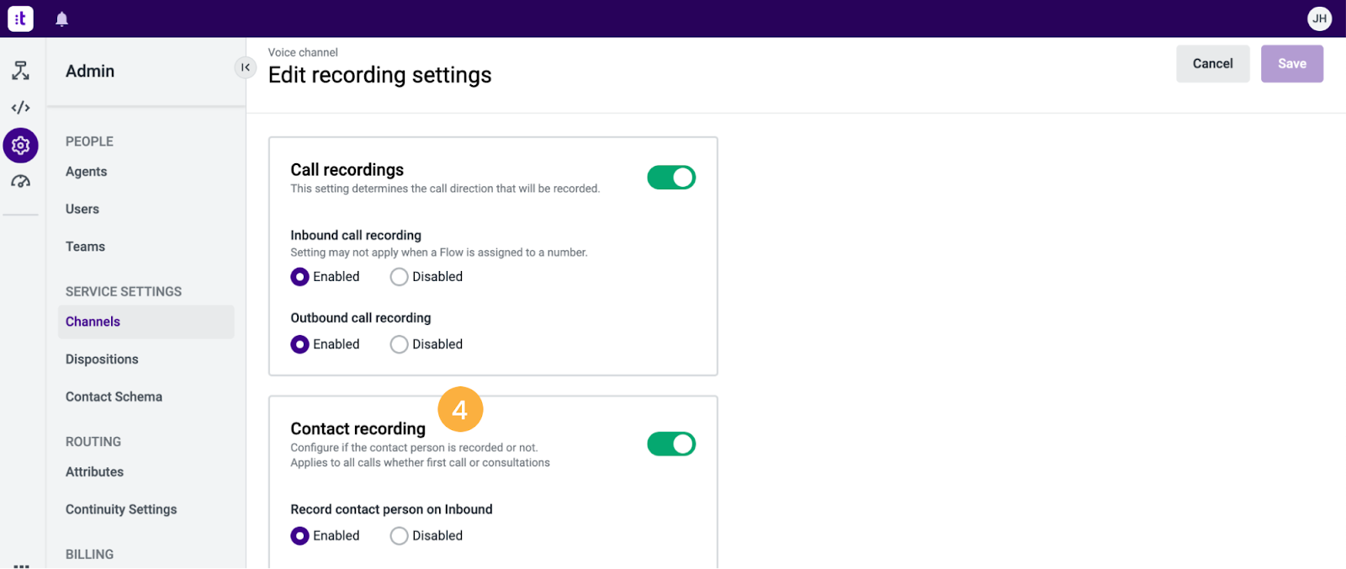This screenshot has width=1346, height=569.
Task: Click the Cancel button
Action: (x=1212, y=64)
